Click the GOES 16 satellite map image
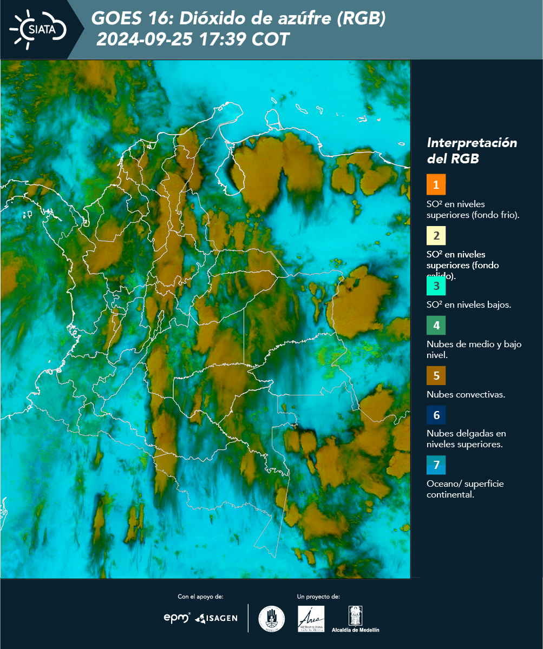Viewport: 543px width, 649px height. point(206,319)
